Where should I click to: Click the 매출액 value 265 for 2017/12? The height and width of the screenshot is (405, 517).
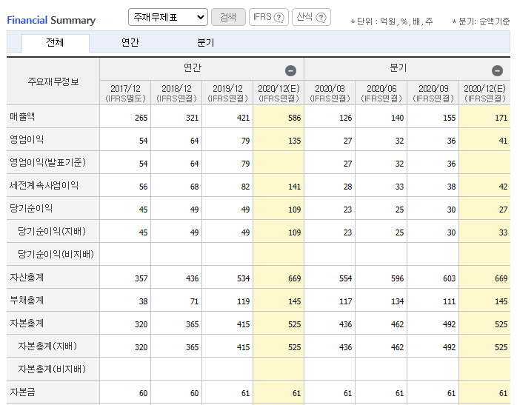coord(141,118)
